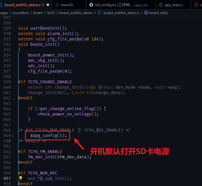Switch to app_main.c tab
Viewport: 202px width, 186px height.
click(x=173, y=5)
